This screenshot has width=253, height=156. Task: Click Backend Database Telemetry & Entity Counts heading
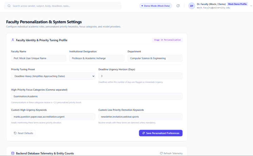coord(45,153)
